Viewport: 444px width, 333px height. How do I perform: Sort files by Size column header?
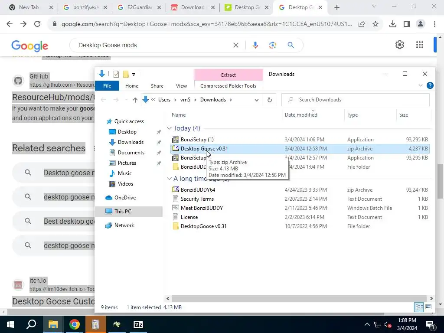tap(404, 114)
